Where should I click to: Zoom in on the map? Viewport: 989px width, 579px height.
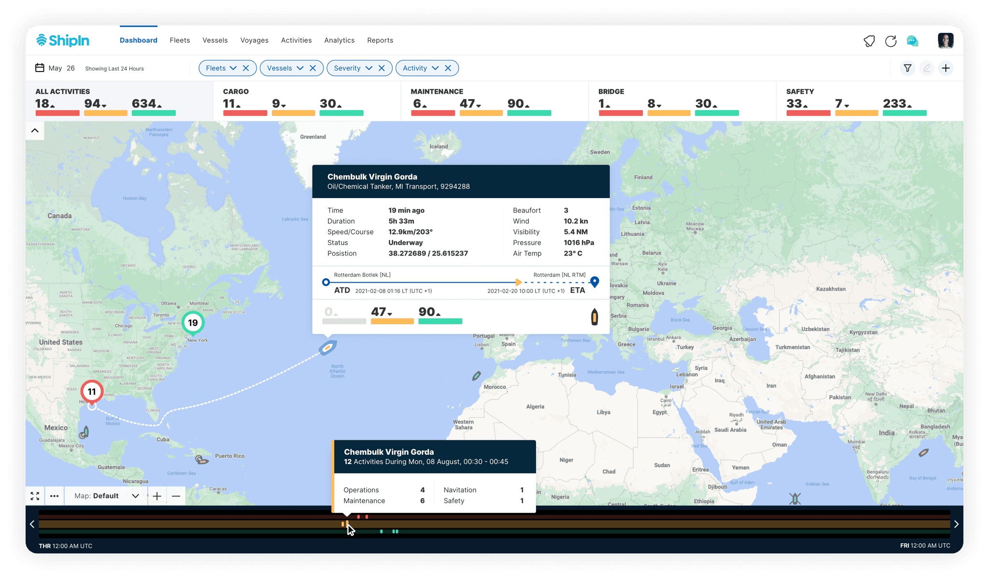(157, 496)
